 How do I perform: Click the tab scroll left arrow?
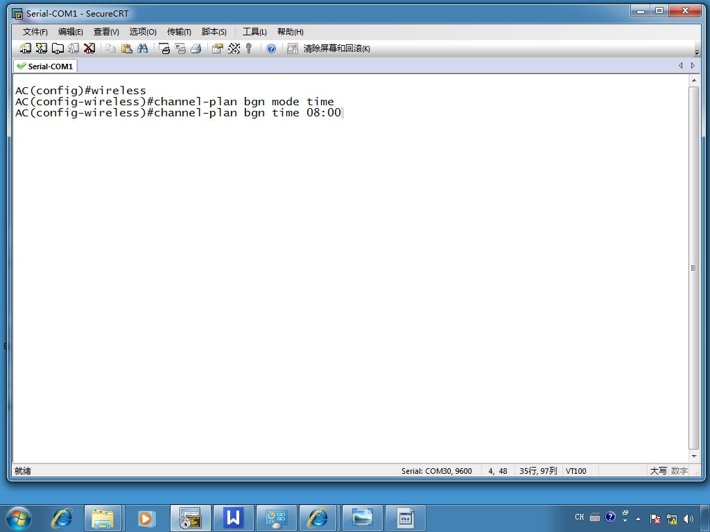[681, 66]
